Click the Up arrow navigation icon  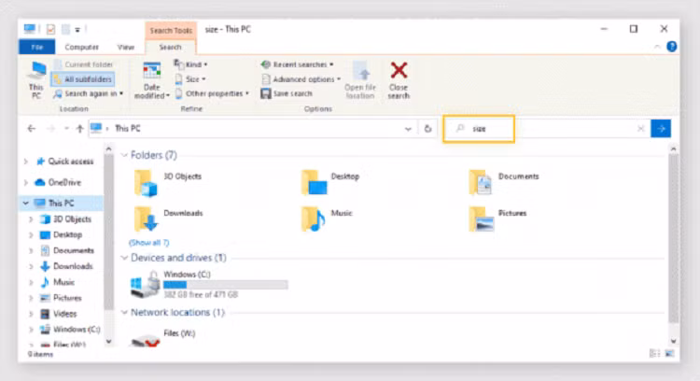pyautogui.click(x=79, y=129)
